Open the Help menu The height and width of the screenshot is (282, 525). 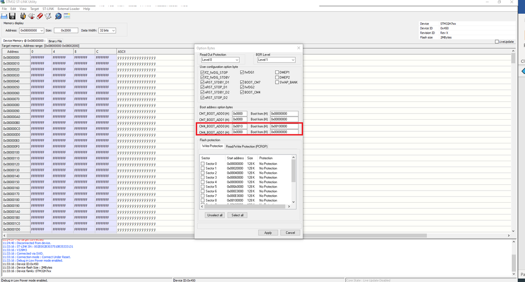click(x=87, y=9)
